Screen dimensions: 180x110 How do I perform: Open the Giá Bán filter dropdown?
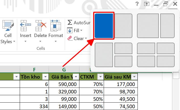pyautogui.click(x=76, y=77)
